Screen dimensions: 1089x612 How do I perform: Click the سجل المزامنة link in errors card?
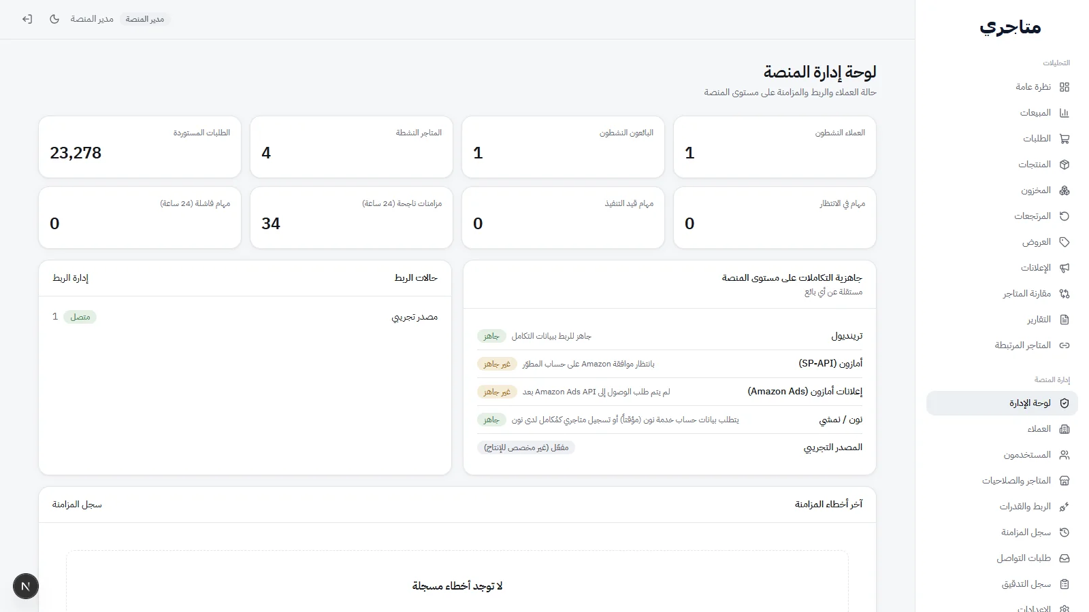point(77,505)
